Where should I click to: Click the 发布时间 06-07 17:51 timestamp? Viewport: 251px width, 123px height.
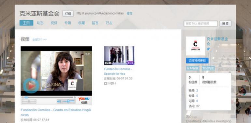tap(35, 120)
